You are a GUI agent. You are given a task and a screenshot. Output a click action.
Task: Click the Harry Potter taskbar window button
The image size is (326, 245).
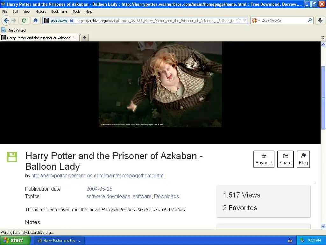(59, 241)
